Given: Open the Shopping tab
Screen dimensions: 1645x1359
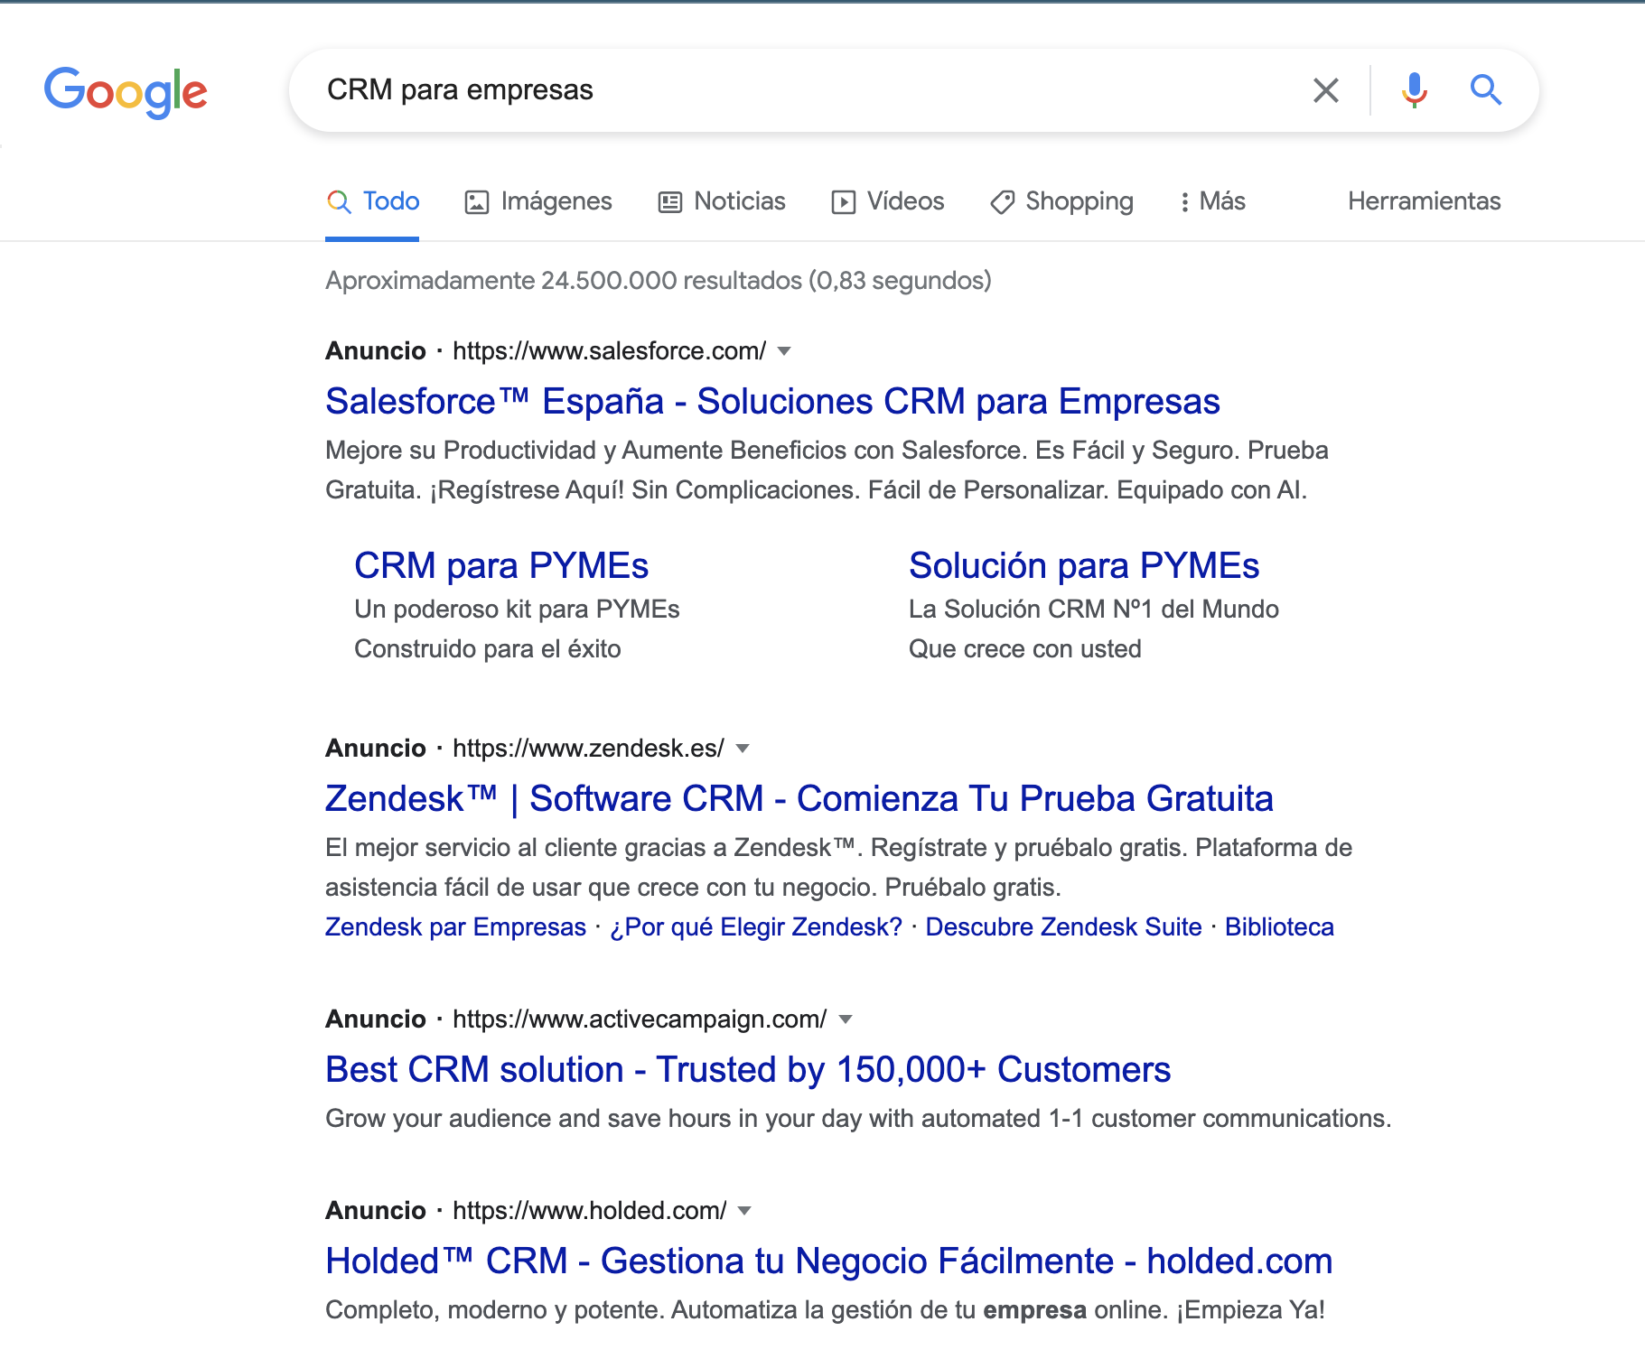Looking at the screenshot, I should tap(1061, 201).
